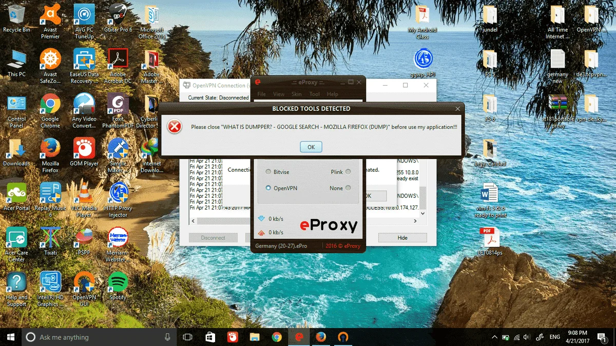The height and width of the screenshot is (346, 616).
Task: Open My Android Class PDF icon
Action: point(422,22)
